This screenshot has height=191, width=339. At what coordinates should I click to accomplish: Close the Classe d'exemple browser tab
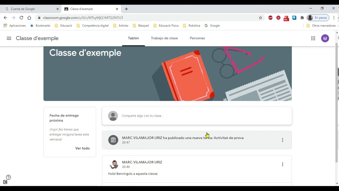pyautogui.click(x=117, y=9)
